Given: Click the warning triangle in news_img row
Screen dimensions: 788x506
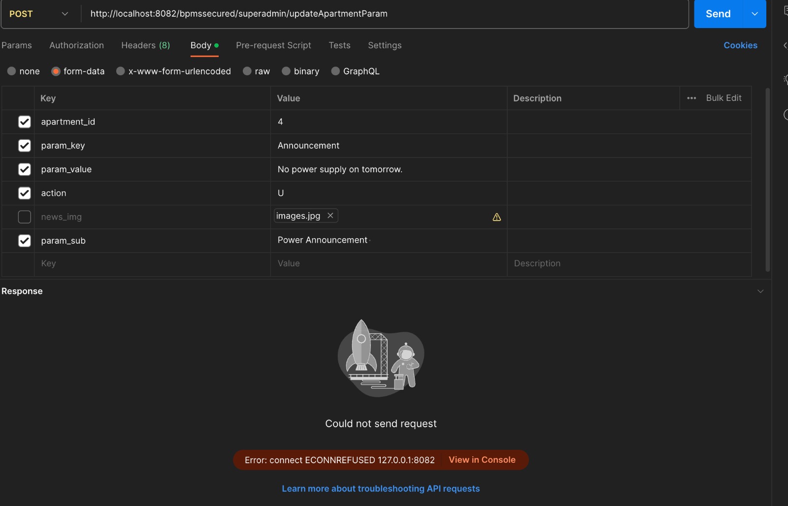Looking at the screenshot, I should coord(496,217).
